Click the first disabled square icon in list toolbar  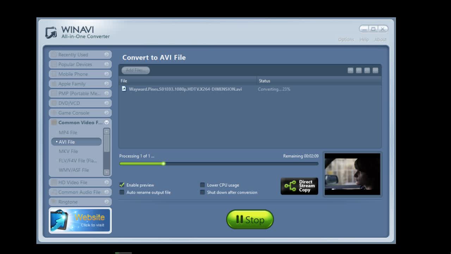(350, 70)
